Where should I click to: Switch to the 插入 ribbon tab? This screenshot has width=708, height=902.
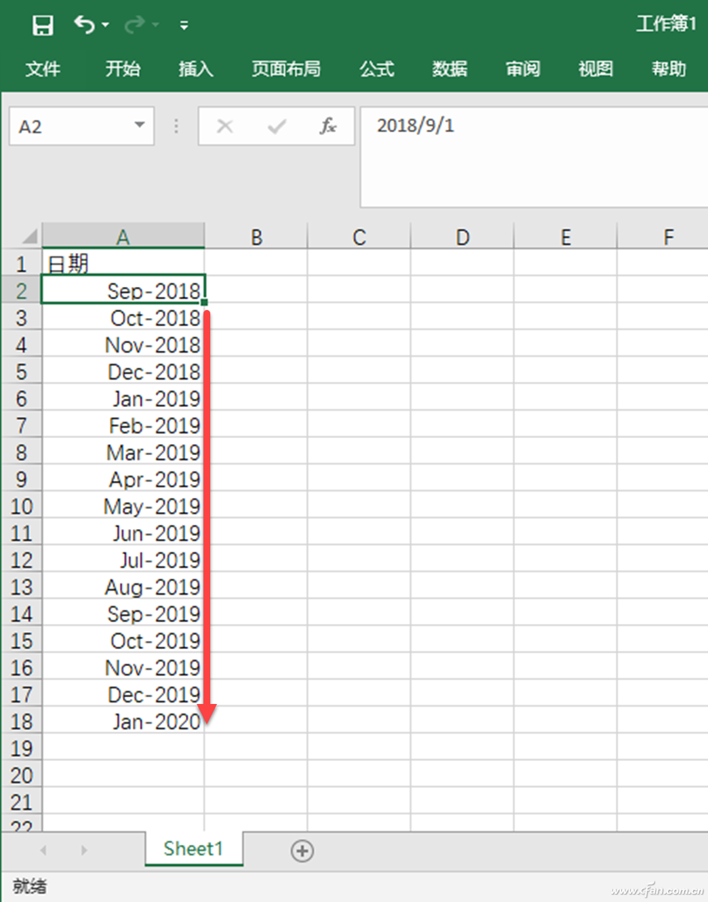pyautogui.click(x=196, y=68)
